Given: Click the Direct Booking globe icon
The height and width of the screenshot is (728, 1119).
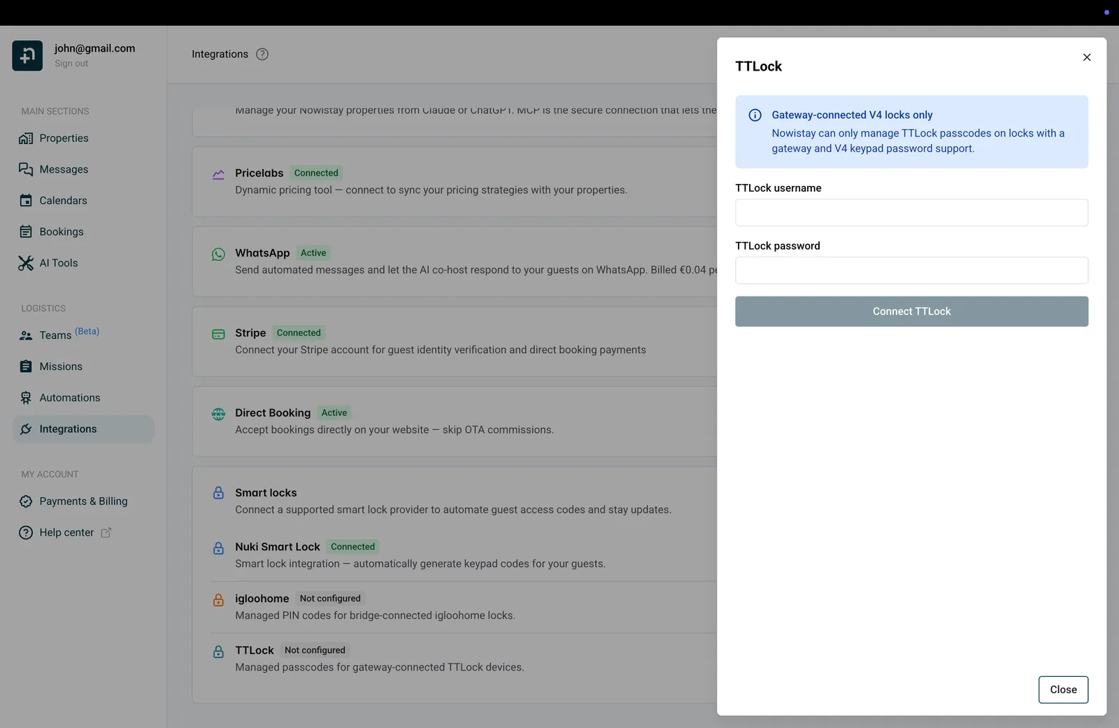Looking at the screenshot, I should pos(218,414).
